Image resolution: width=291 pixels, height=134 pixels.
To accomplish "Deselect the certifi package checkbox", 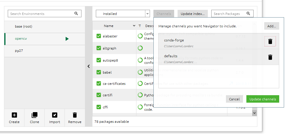I will [99, 95].
